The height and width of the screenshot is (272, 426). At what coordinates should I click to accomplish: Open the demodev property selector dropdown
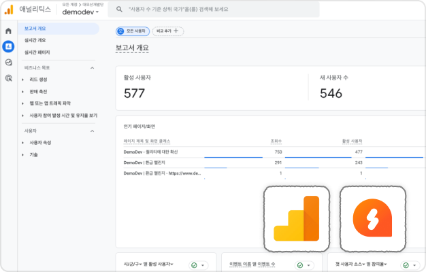[x=80, y=12]
